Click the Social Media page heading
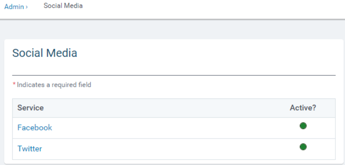This screenshot has height=165, width=345. coord(45,53)
